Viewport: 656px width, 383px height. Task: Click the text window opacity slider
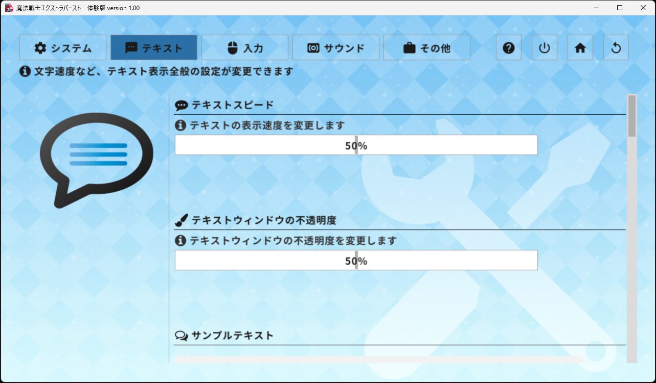pos(356,260)
